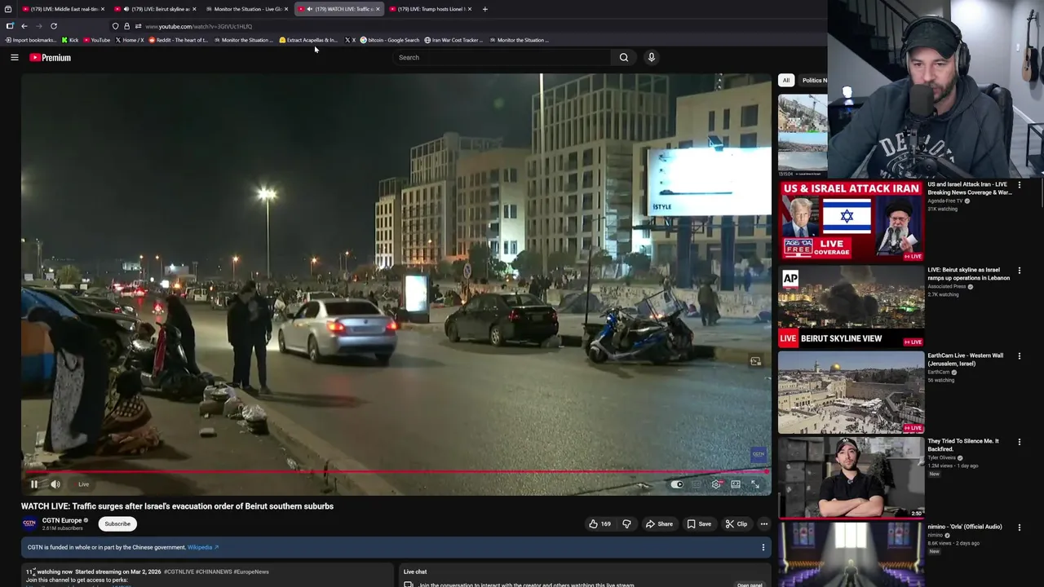Pause the live video
Viewport: 1044px width, 587px height.
[34, 484]
